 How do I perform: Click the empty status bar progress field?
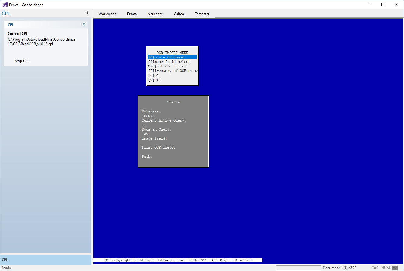pyautogui.click(x=299, y=268)
